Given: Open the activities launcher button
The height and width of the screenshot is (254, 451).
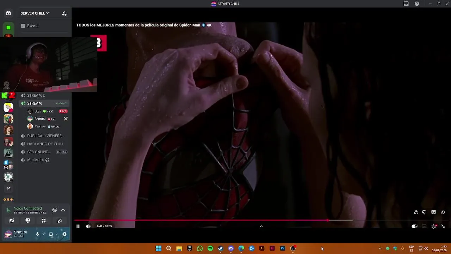Looking at the screenshot, I should pos(44,220).
